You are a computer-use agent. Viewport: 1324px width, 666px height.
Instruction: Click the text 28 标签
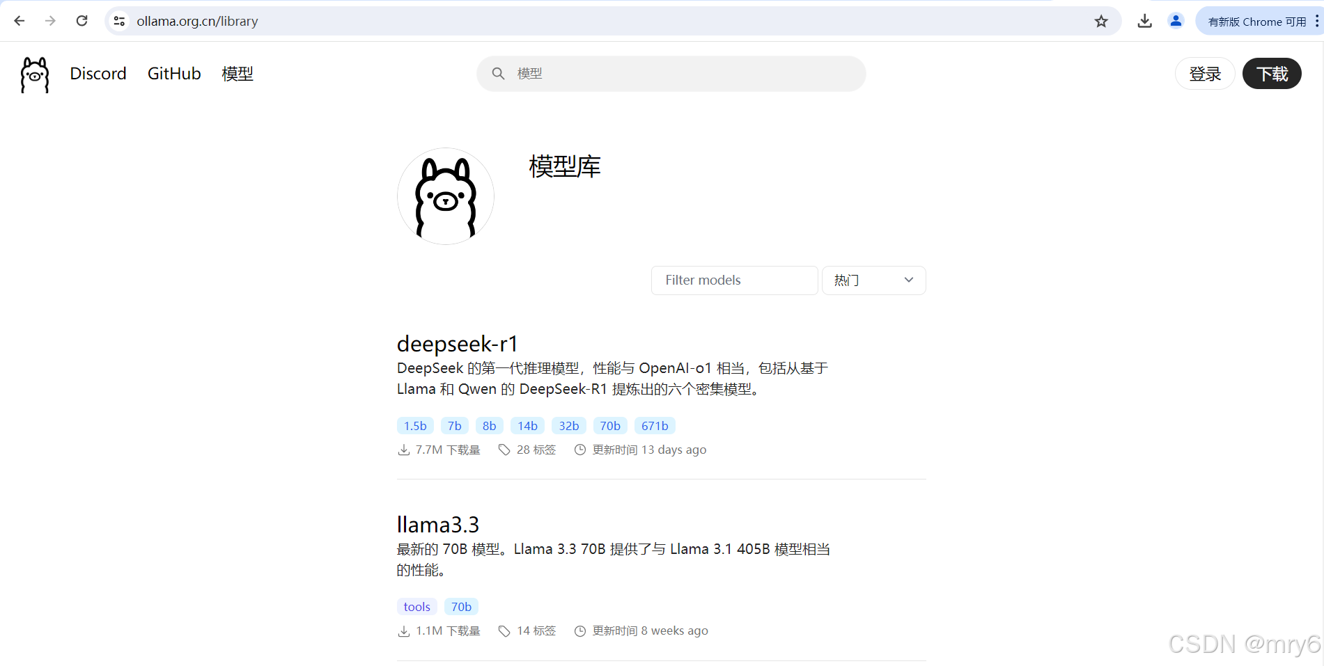(536, 450)
